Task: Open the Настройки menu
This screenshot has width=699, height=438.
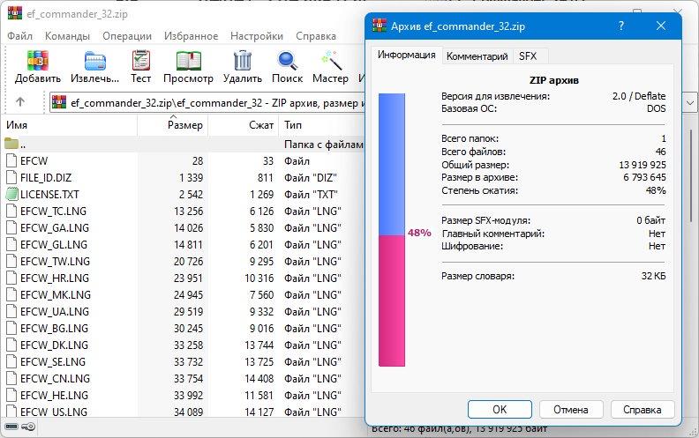Action: coord(256,36)
